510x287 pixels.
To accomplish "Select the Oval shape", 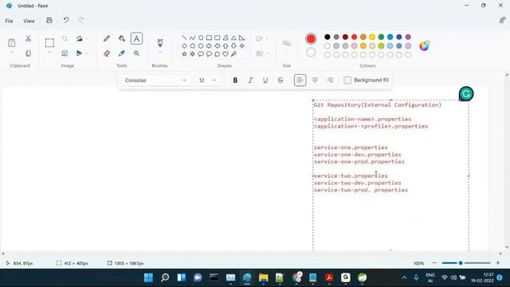I will [201, 37].
